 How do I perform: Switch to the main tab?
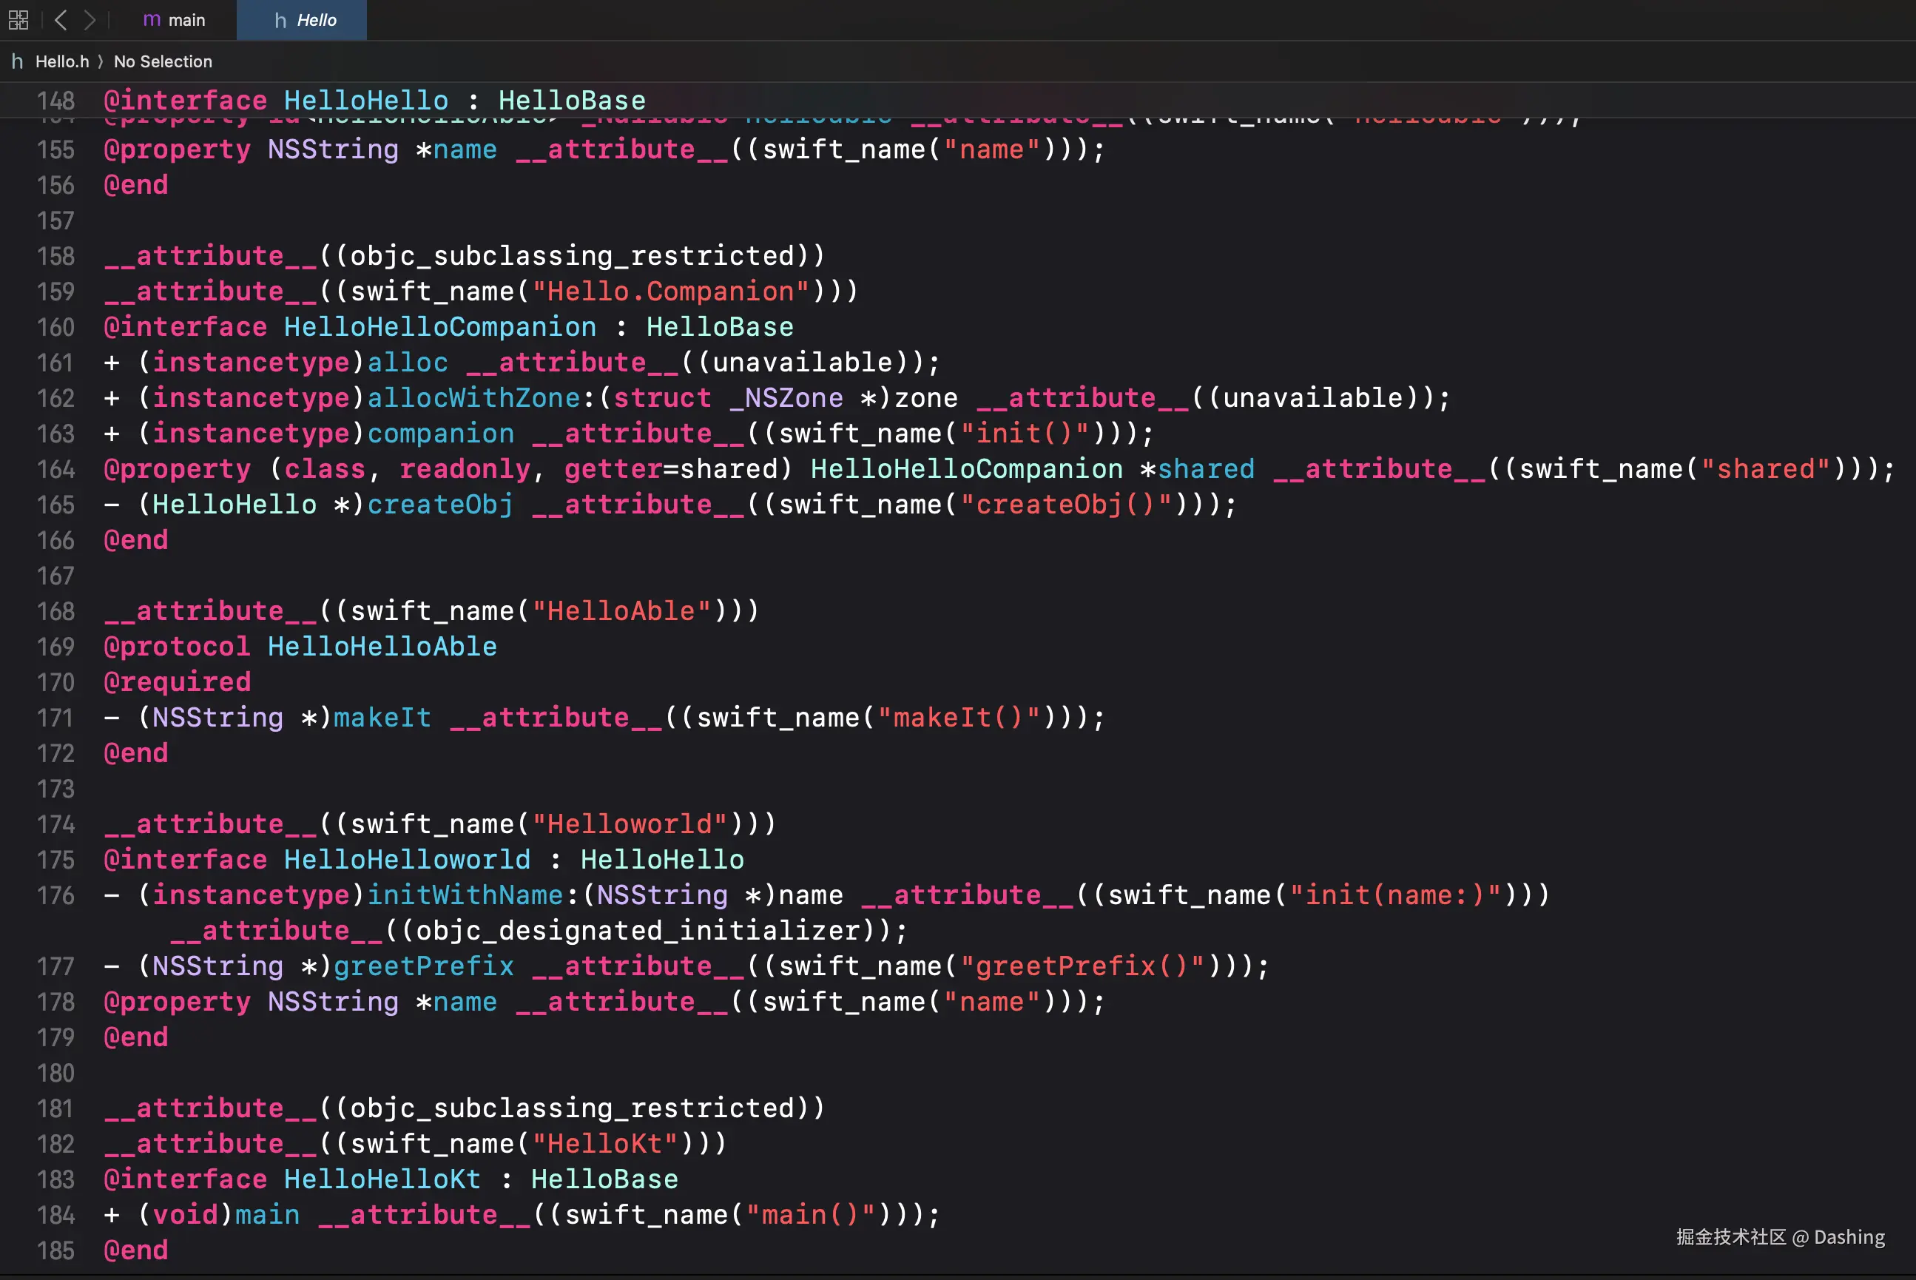coord(186,19)
